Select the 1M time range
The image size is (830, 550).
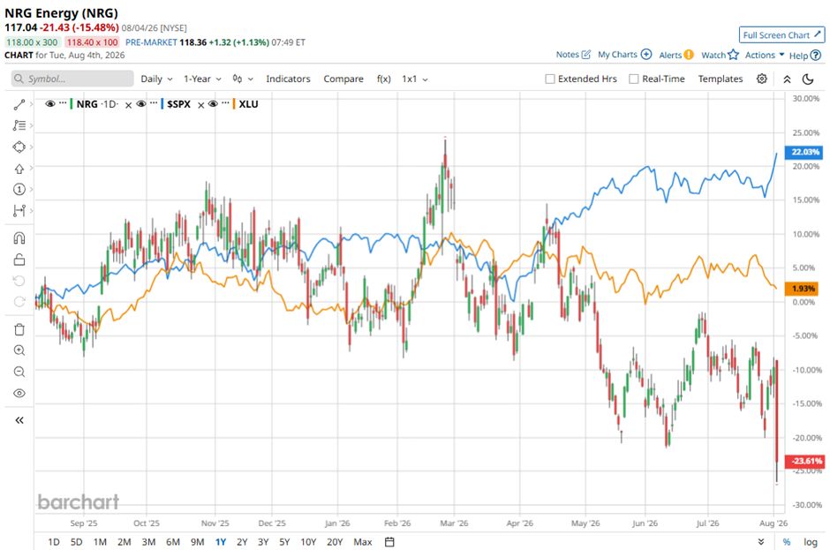(x=100, y=541)
